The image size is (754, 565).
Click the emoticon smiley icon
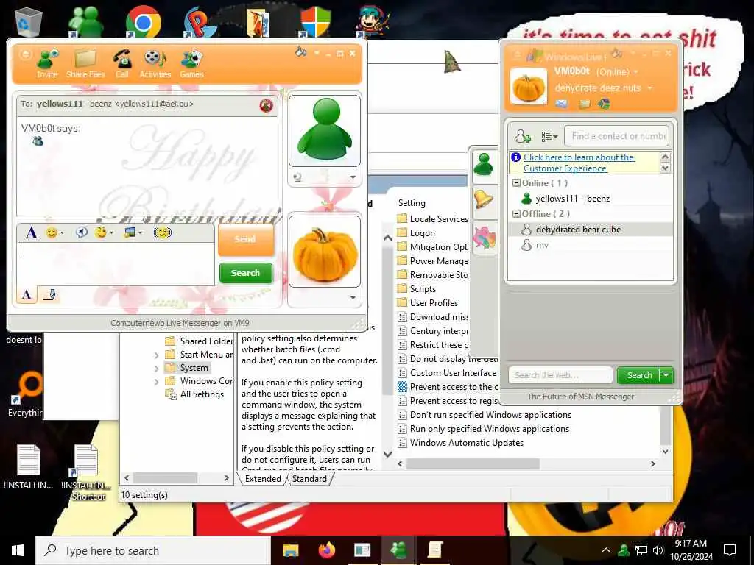52,233
